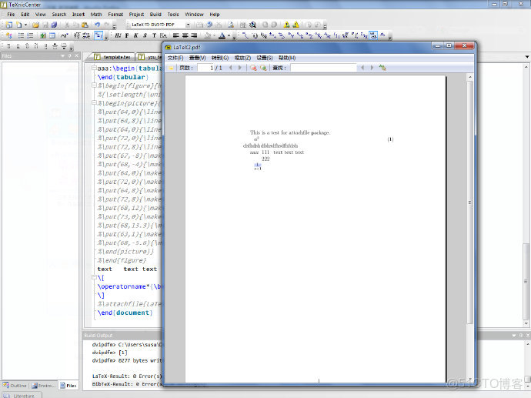Go to previous page in SumatraPDF

point(231,68)
